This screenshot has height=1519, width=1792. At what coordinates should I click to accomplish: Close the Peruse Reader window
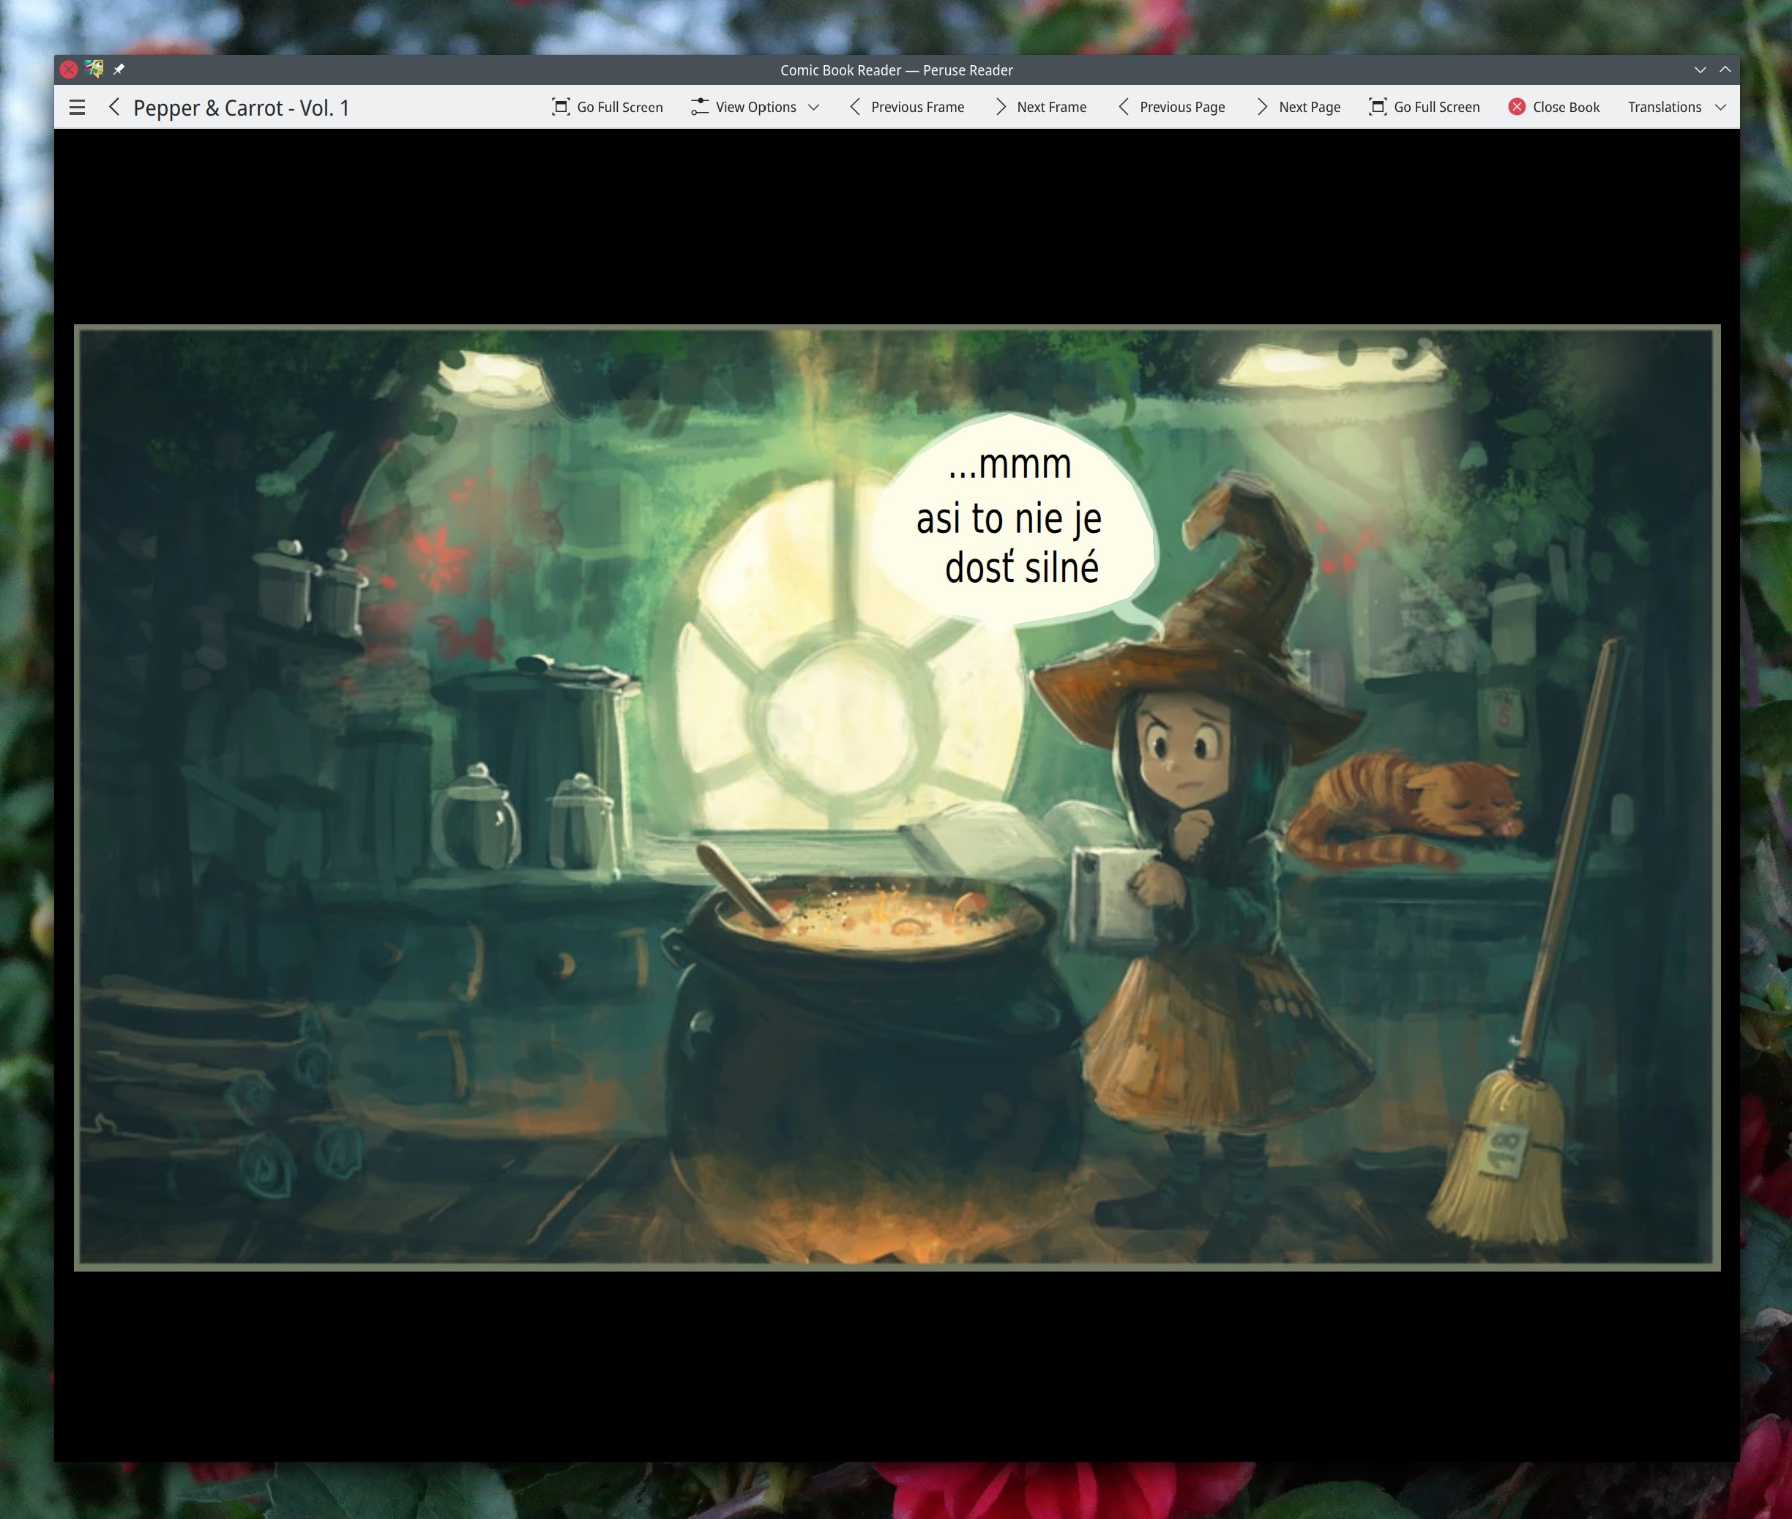pyautogui.click(x=69, y=69)
